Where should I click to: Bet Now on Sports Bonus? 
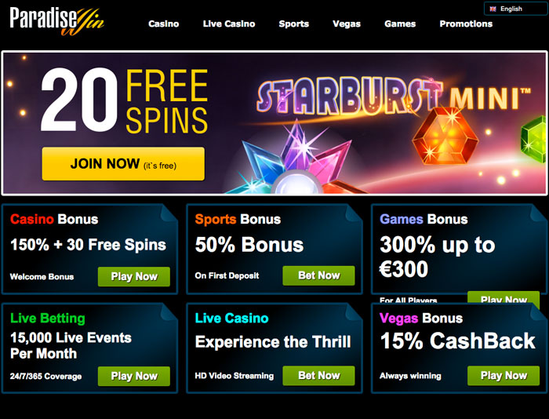(x=318, y=275)
